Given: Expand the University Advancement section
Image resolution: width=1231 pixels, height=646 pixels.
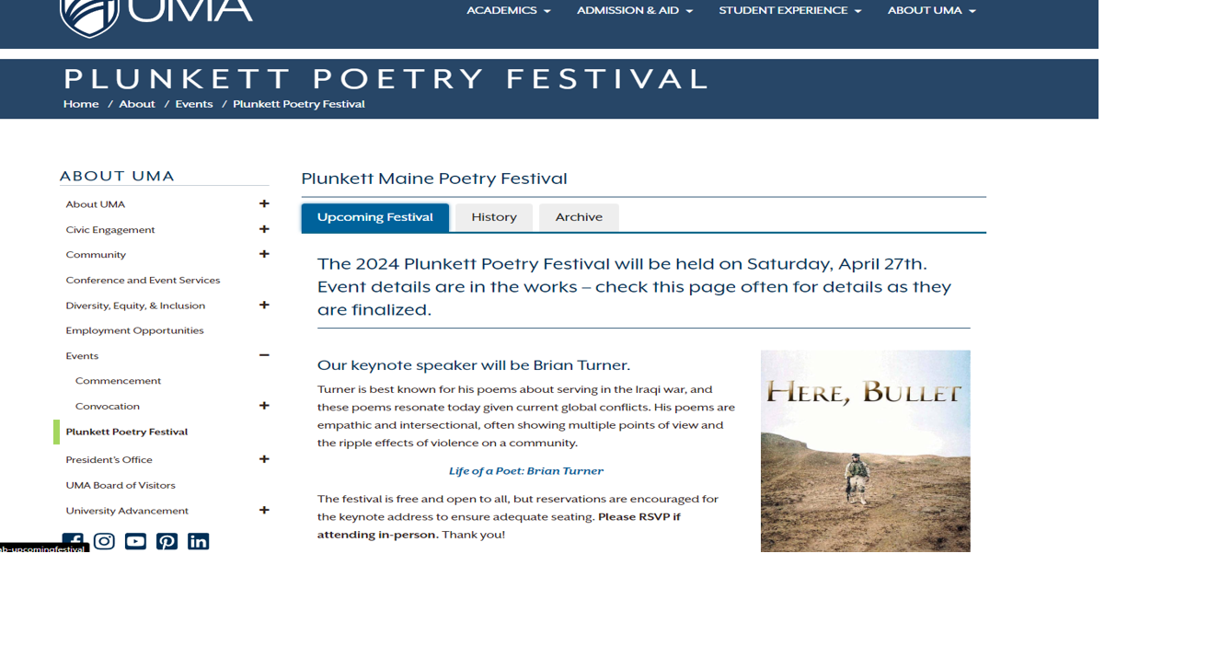Looking at the screenshot, I should [264, 510].
